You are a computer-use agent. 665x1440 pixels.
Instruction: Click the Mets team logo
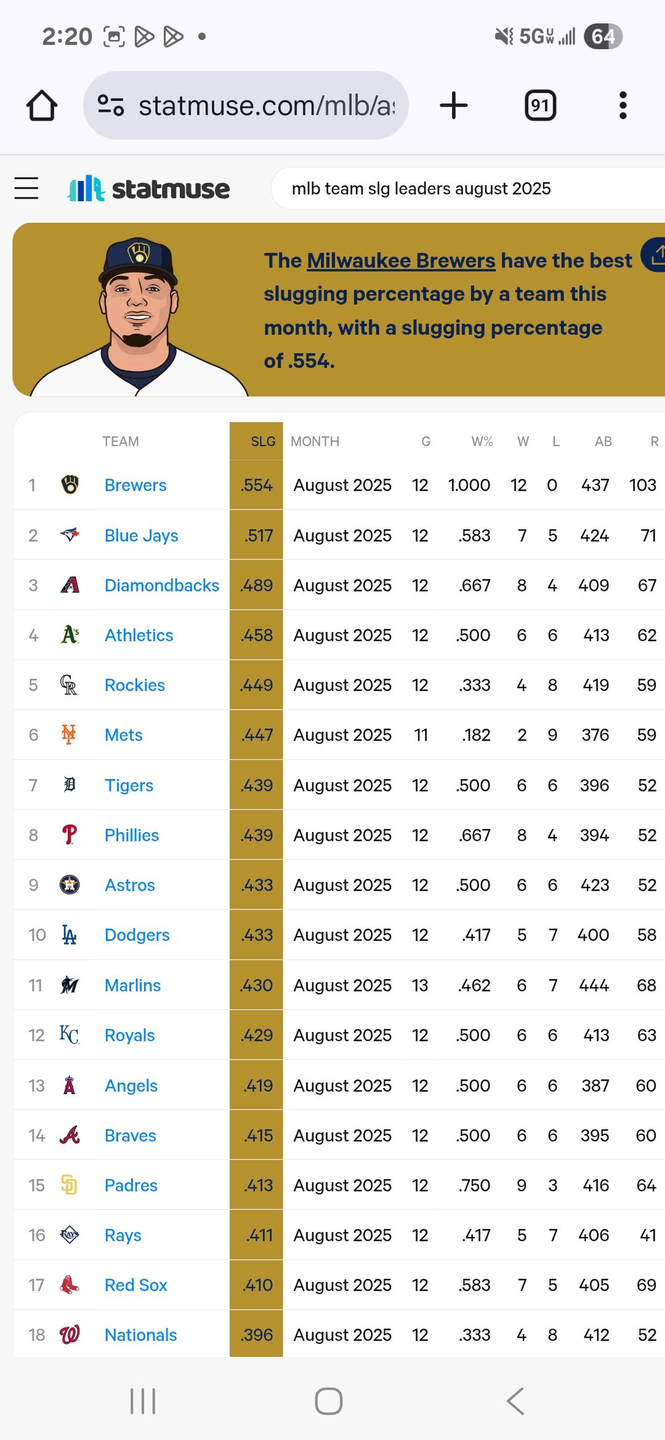[69, 735]
